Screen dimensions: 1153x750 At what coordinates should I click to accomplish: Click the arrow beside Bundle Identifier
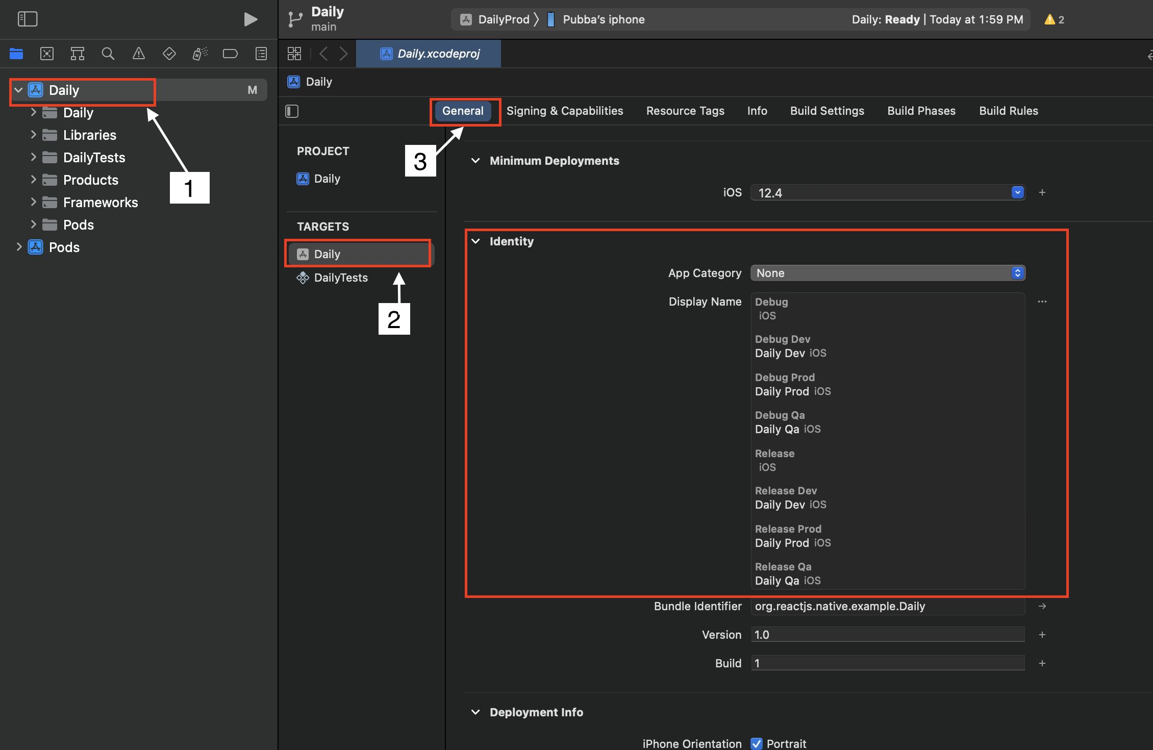(1042, 606)
